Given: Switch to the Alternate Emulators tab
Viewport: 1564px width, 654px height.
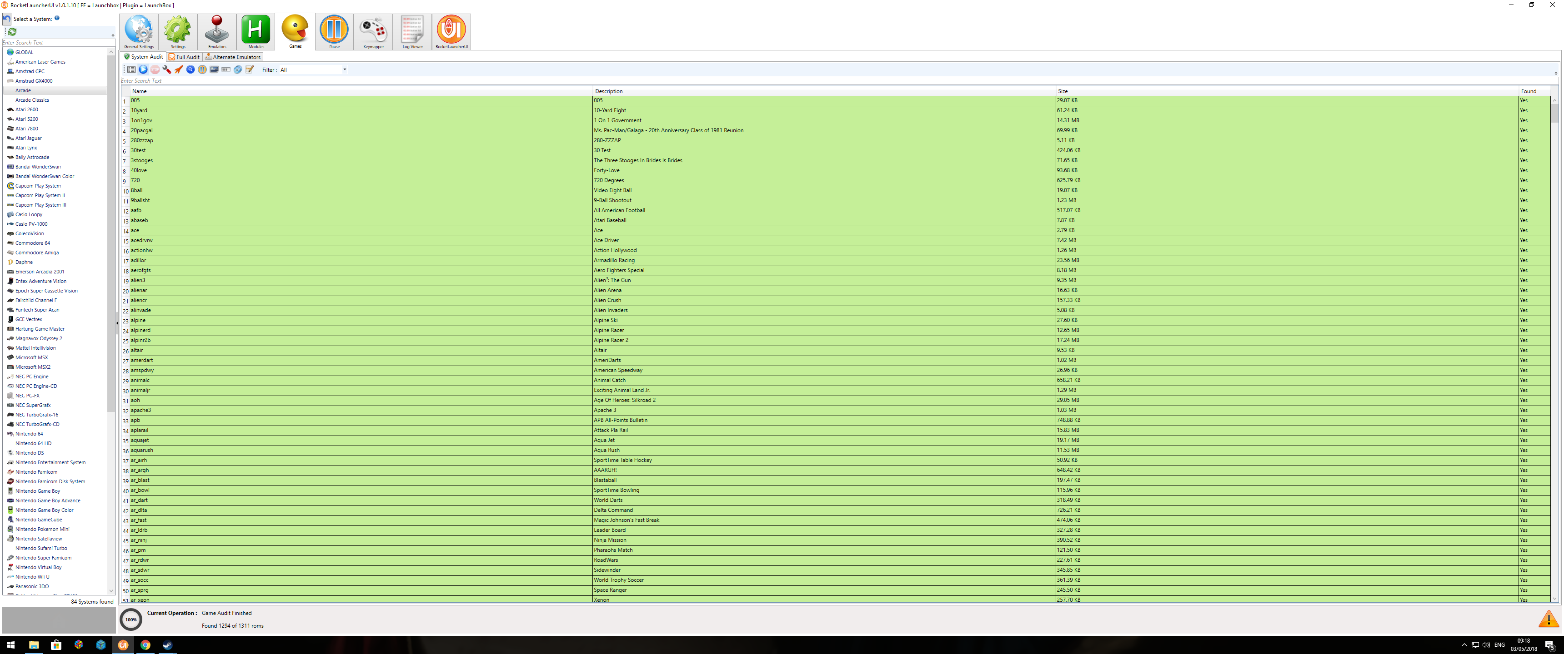Looking at the screenshot, I should coord(233,57).
